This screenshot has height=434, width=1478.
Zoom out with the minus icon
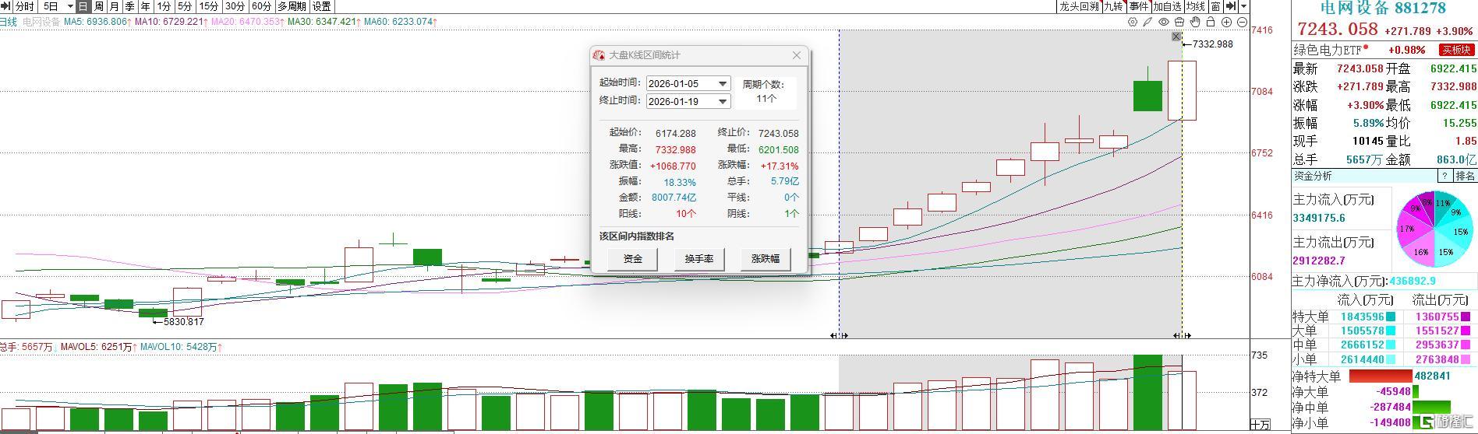1242,23
